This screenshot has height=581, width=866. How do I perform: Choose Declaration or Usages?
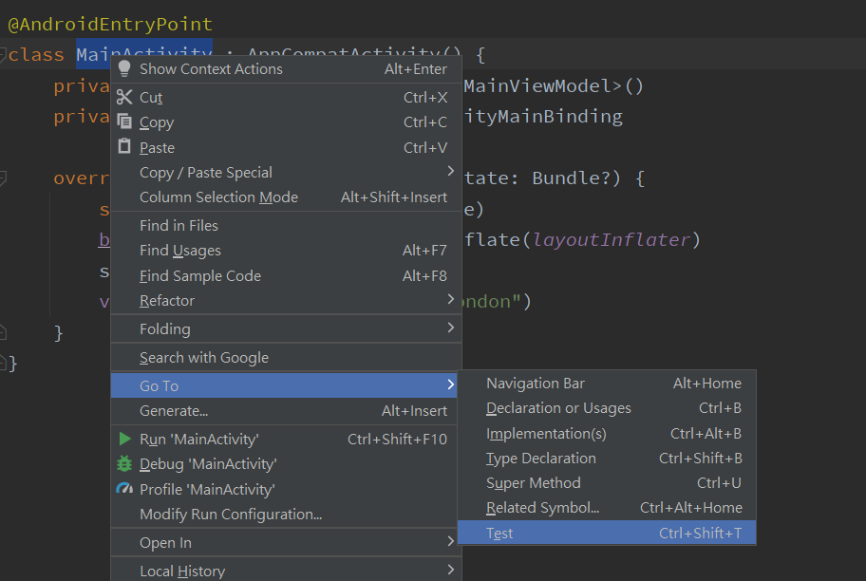[558, 408]
